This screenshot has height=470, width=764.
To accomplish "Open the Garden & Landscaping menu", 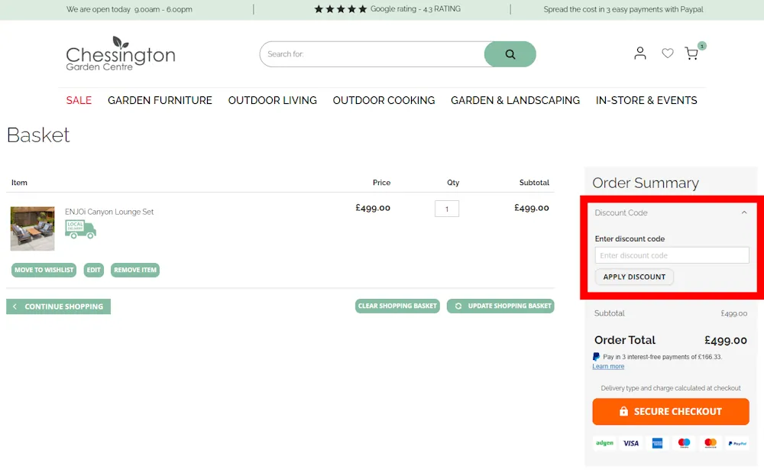I will coord(515,100).
